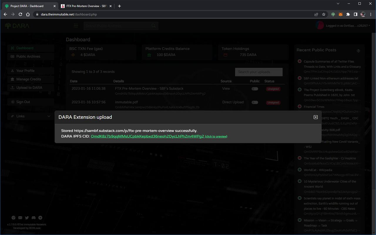Click the Search your uploads field

coord(259,72)
